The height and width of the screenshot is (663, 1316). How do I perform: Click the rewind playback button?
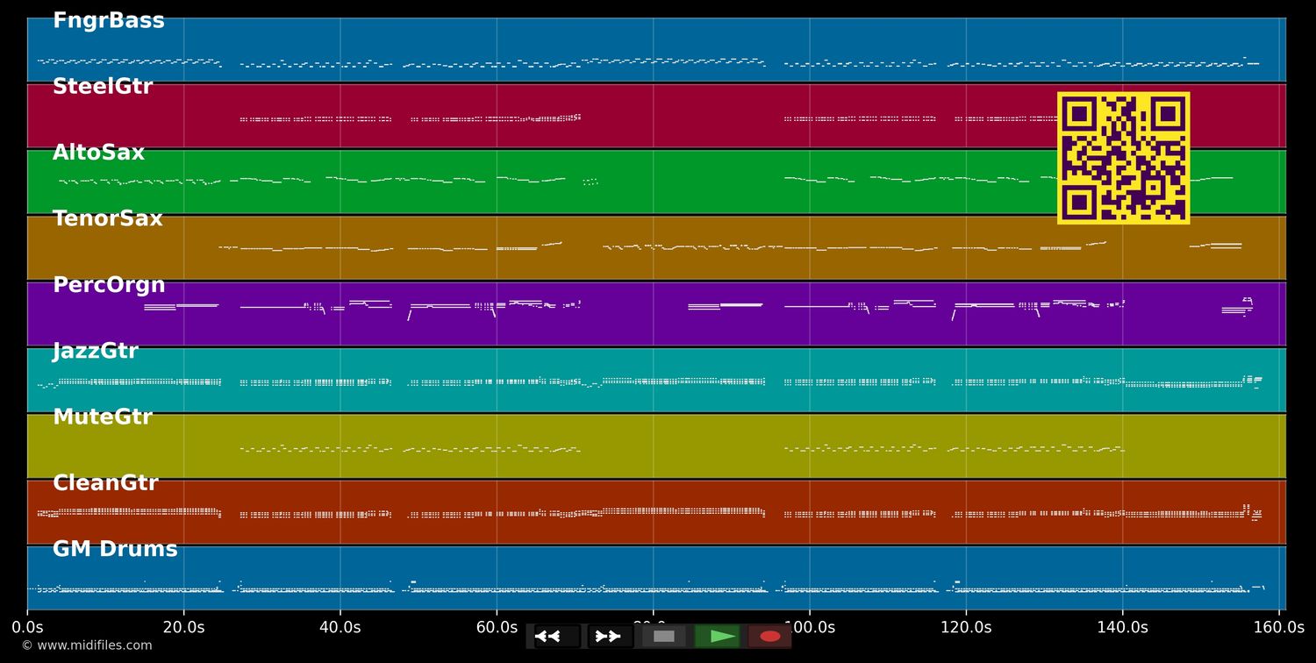556,637
